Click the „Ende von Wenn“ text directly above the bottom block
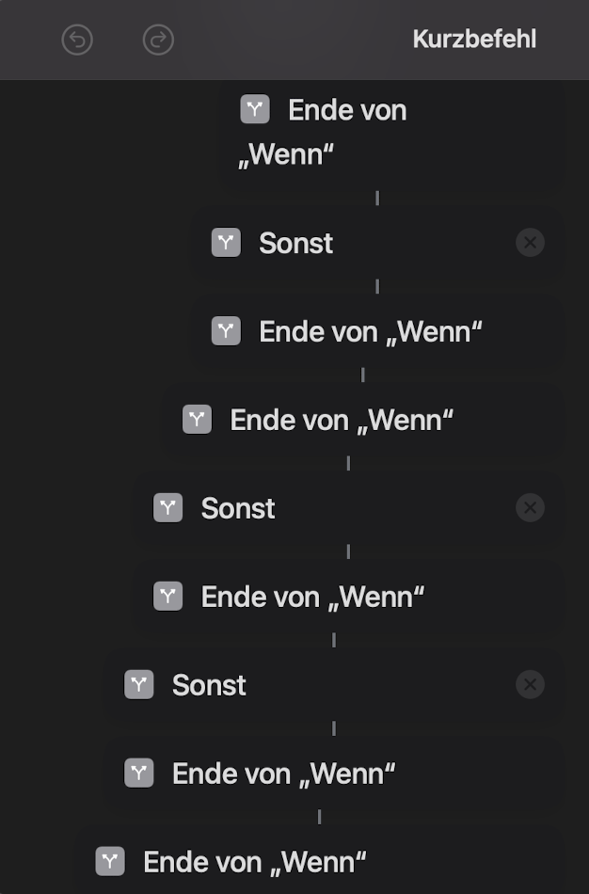The width and height of the screenshot is (589, 894). [283, 774]
